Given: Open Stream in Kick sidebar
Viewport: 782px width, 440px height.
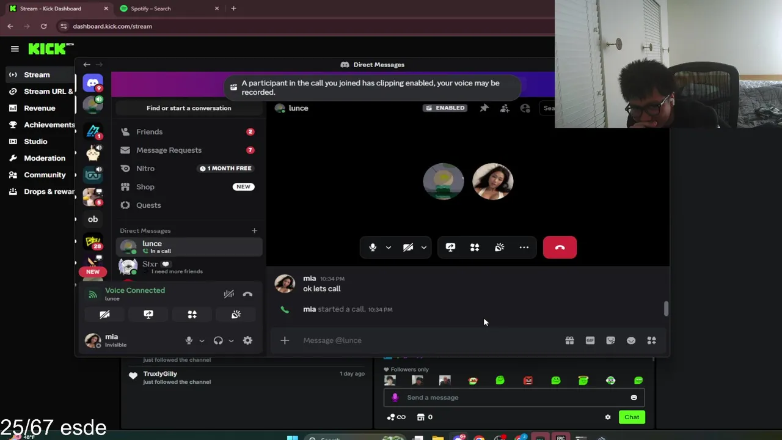Looking at the screenshot, I should point(37,75).
